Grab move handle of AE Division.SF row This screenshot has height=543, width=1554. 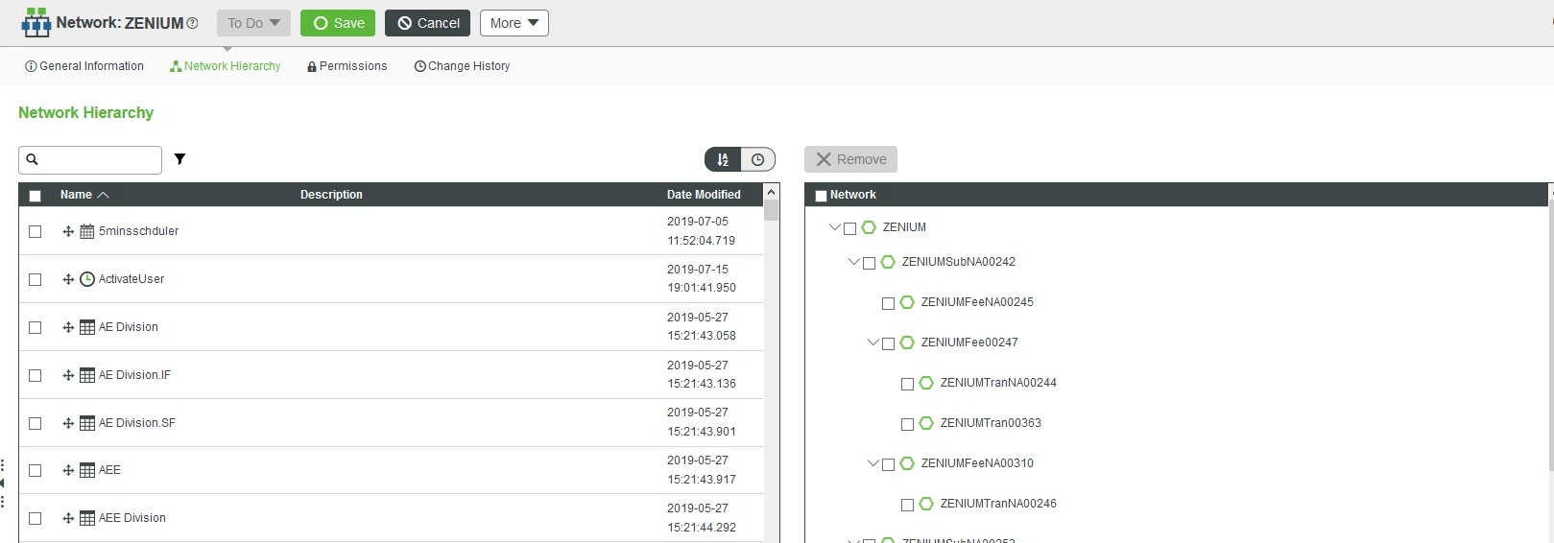coord(68,423)
